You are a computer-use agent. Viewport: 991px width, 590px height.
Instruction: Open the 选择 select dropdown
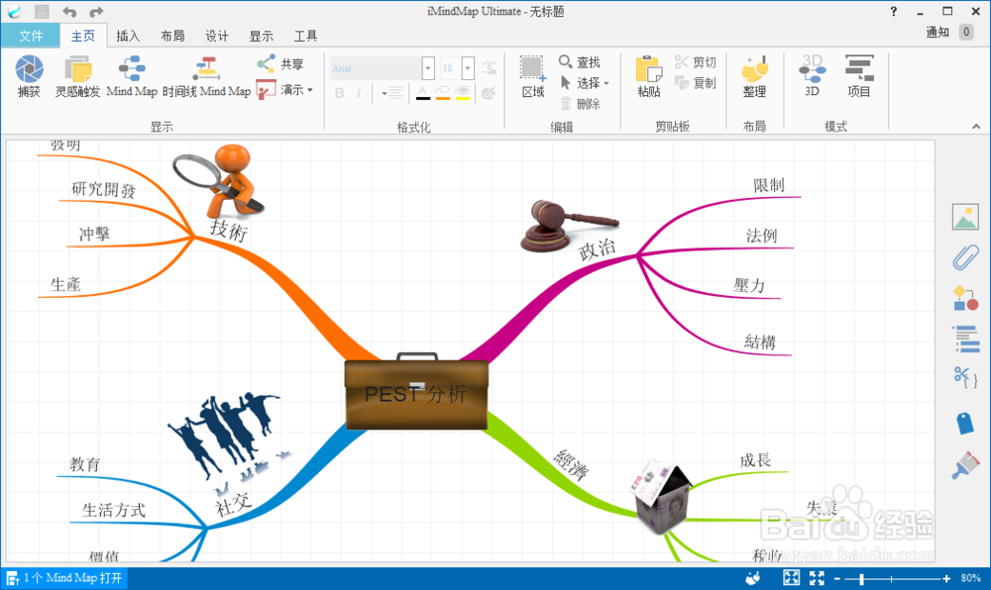(x=585, y=83)
